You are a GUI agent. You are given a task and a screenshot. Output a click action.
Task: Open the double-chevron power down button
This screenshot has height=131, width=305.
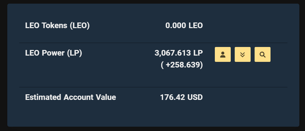click(243, 55)
